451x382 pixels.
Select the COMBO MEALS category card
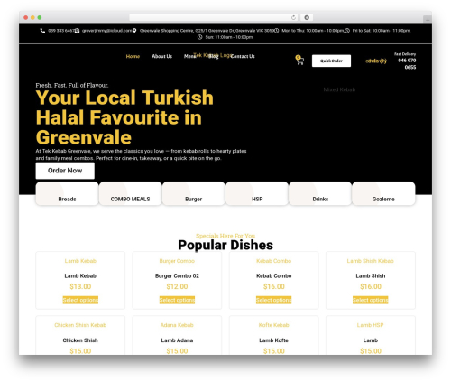pos(130,193)
